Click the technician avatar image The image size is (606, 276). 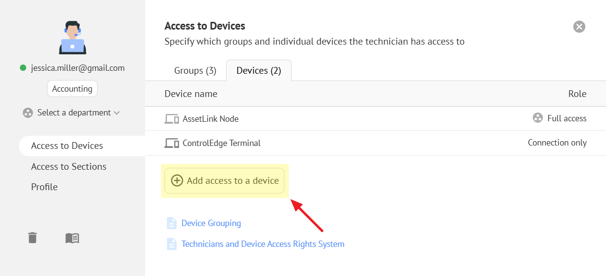pos(72,37)
